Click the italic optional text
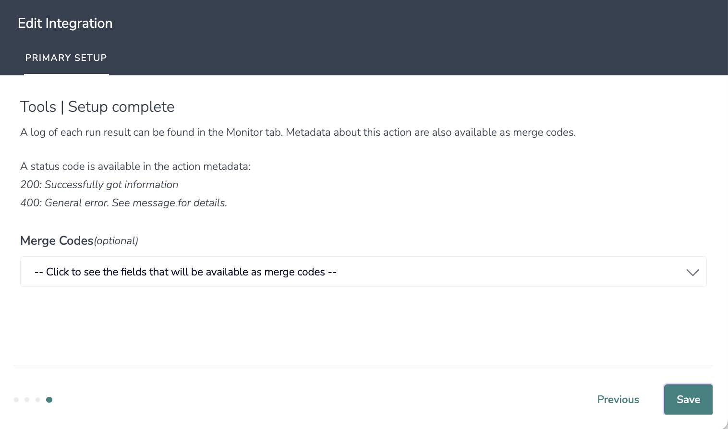Viewport: 728px width, 429px height. click(116, 241)
